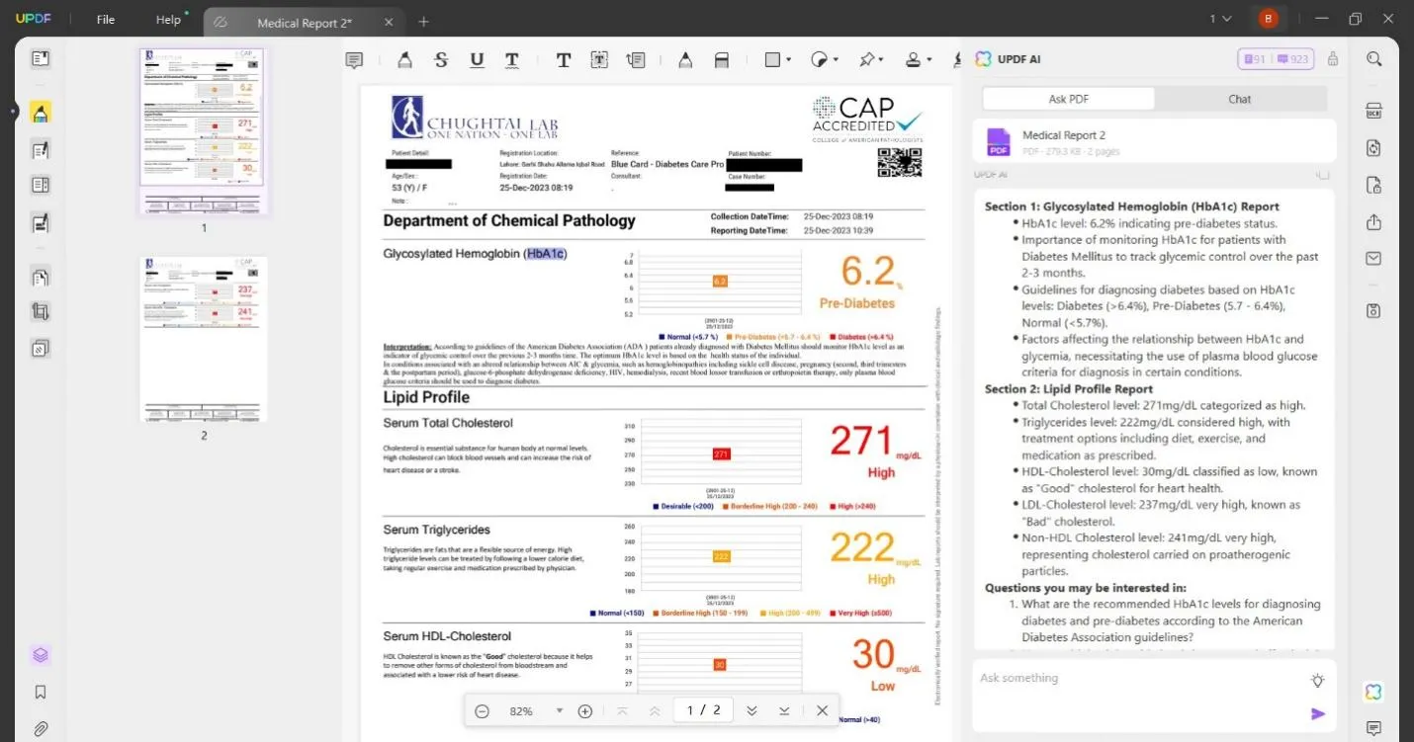Open send by email envelope icon

pos(1373,259)
